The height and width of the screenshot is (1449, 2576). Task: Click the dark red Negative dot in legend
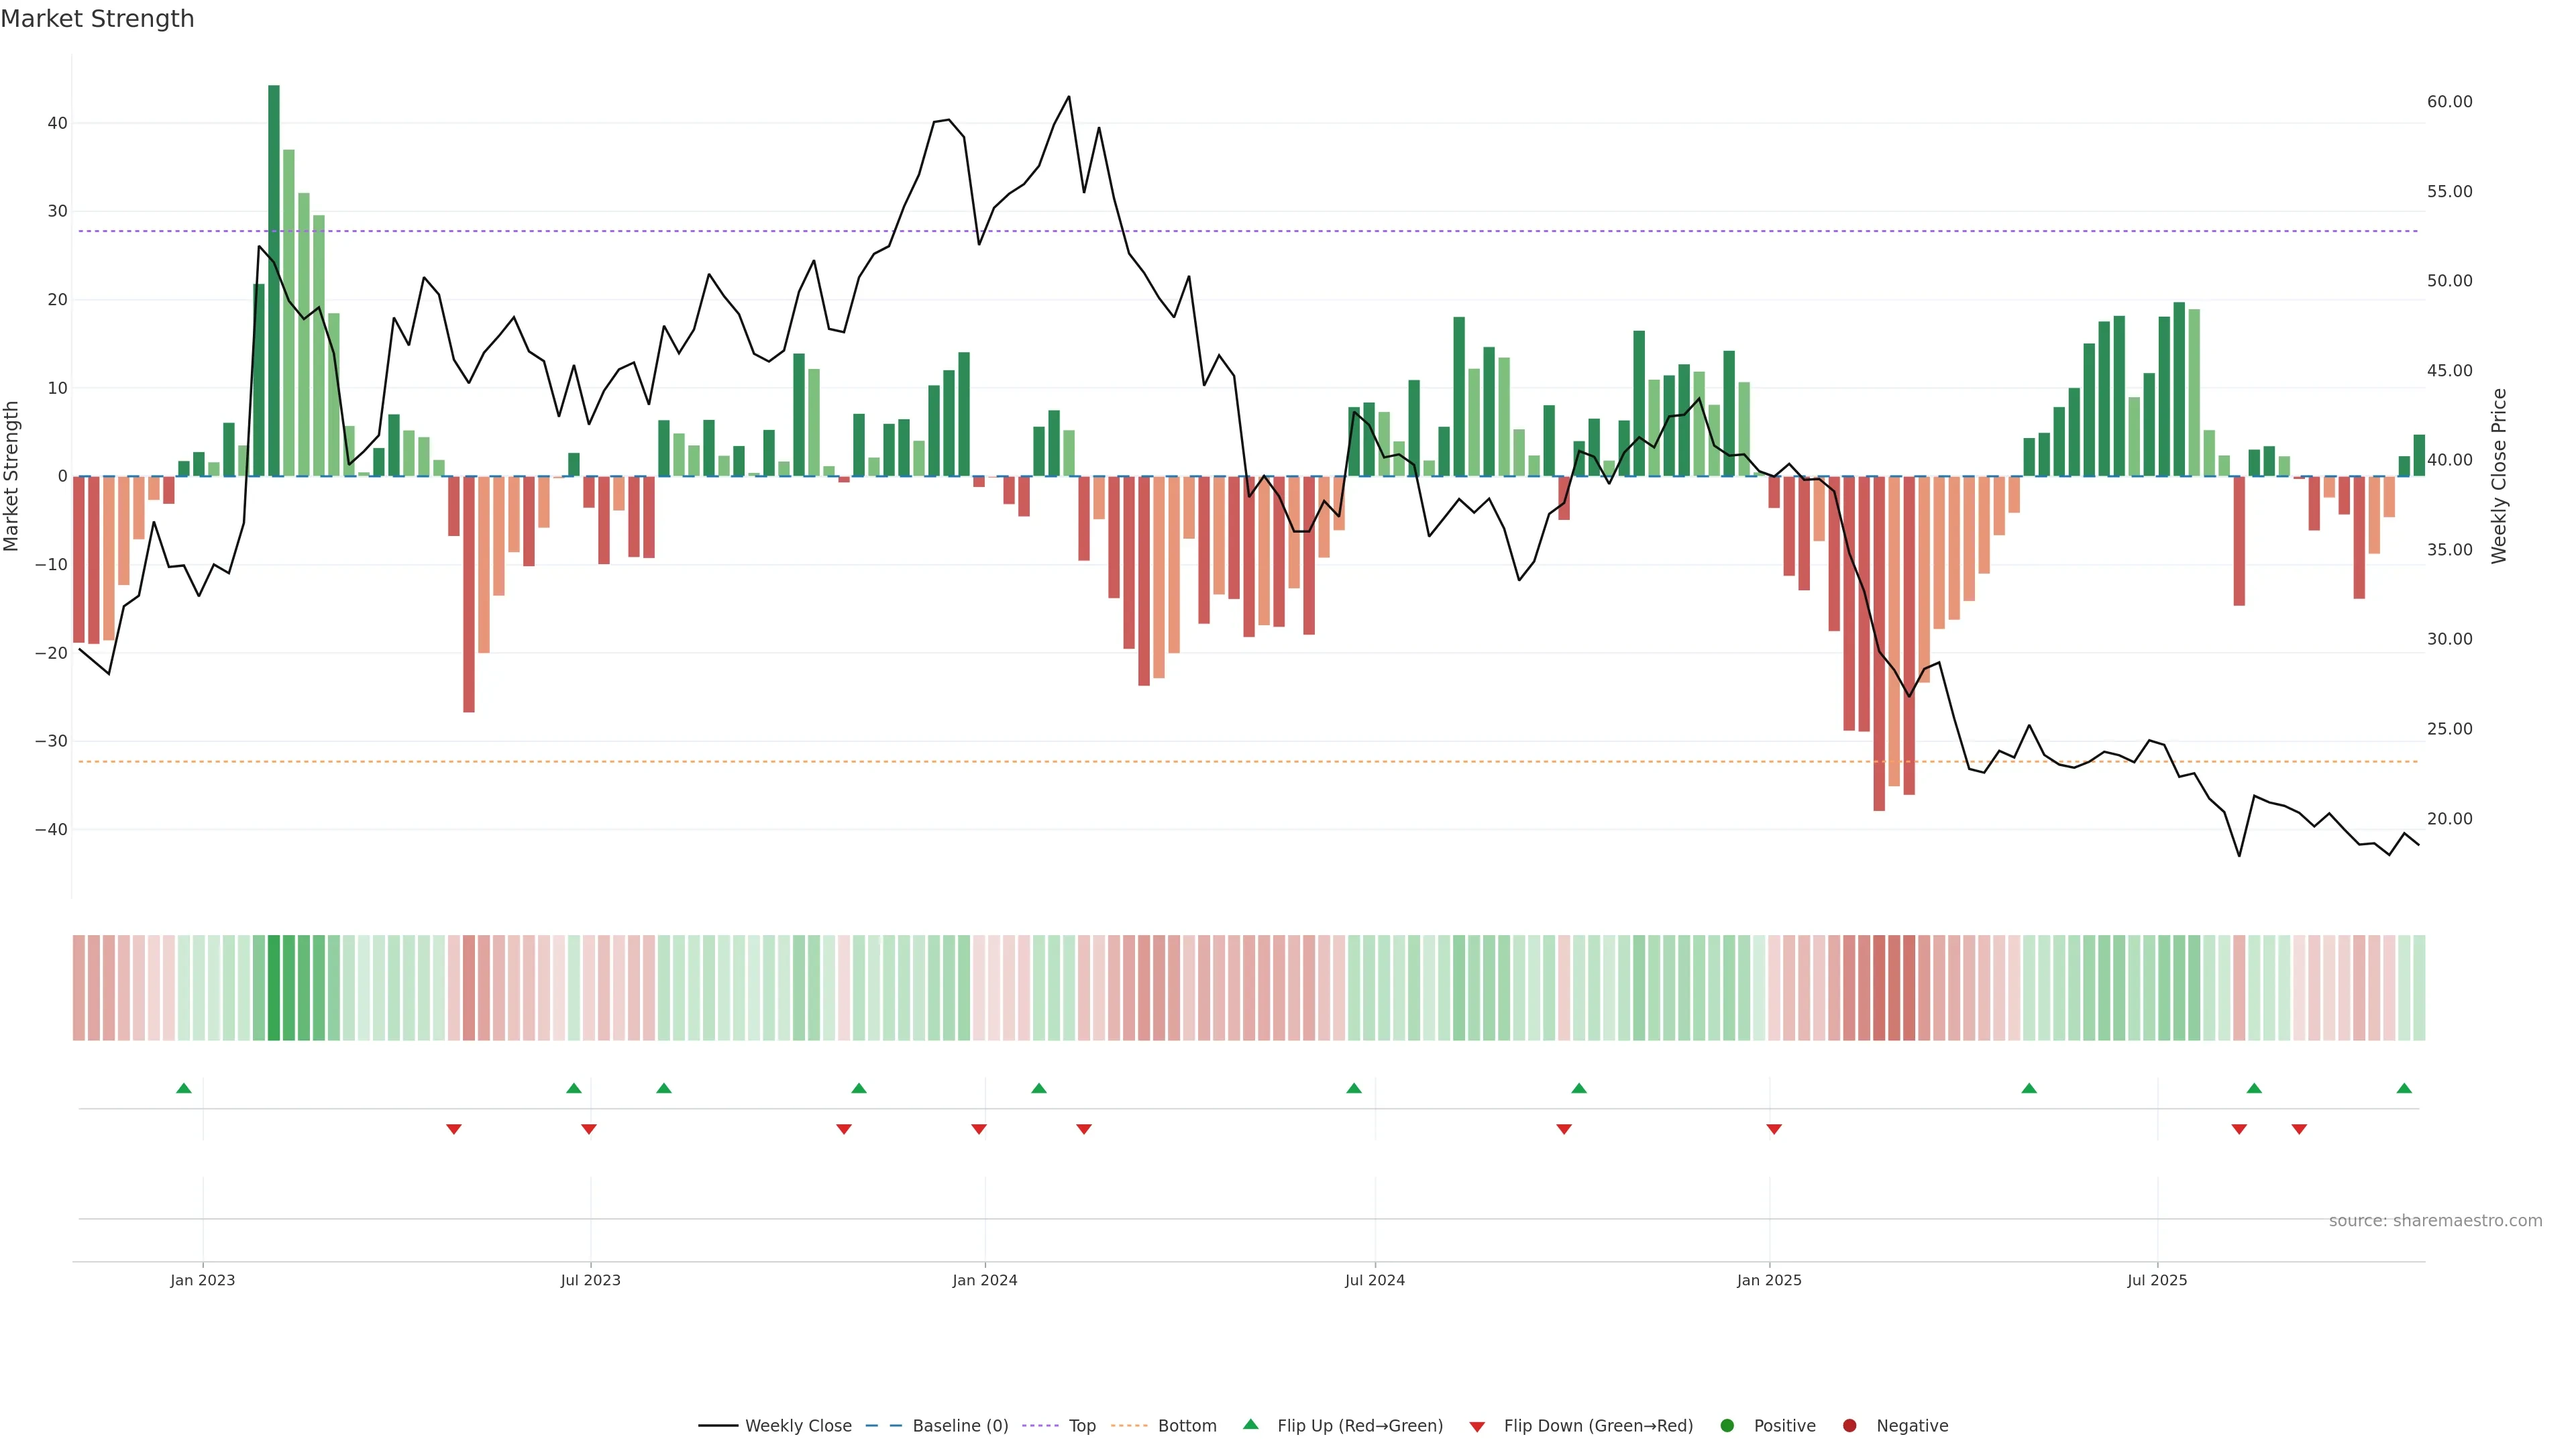[x=1849, y=1426]
